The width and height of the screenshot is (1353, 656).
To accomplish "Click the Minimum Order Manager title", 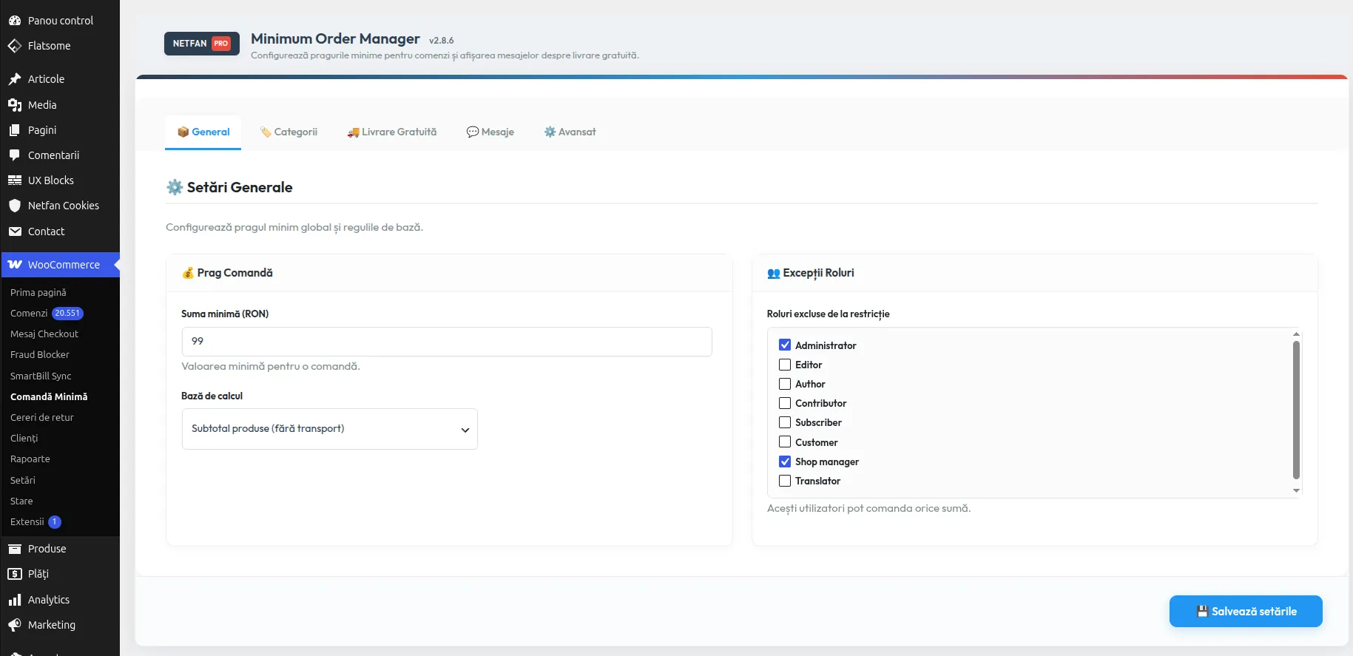I will click(x=335, y=39).
